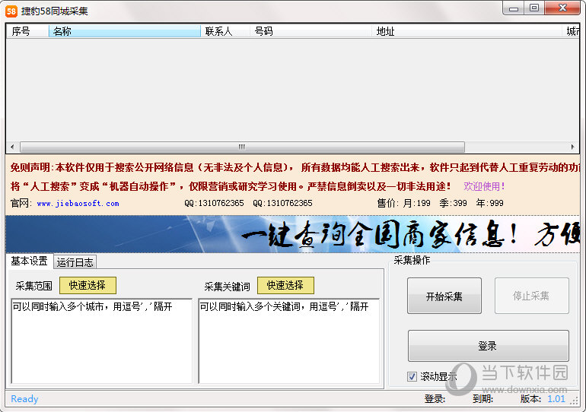Click the 采集范围 label

[x=34, y=287]
